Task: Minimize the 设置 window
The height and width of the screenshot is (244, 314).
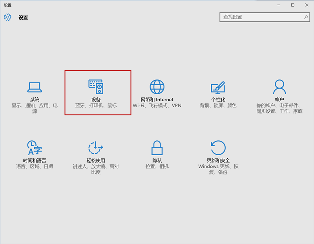Action: (279, 5)
